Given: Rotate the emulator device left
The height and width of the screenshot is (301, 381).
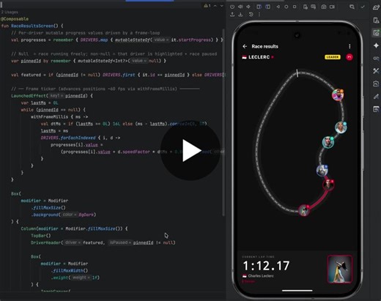Looking at the screenshot, I should click(259, 7).
